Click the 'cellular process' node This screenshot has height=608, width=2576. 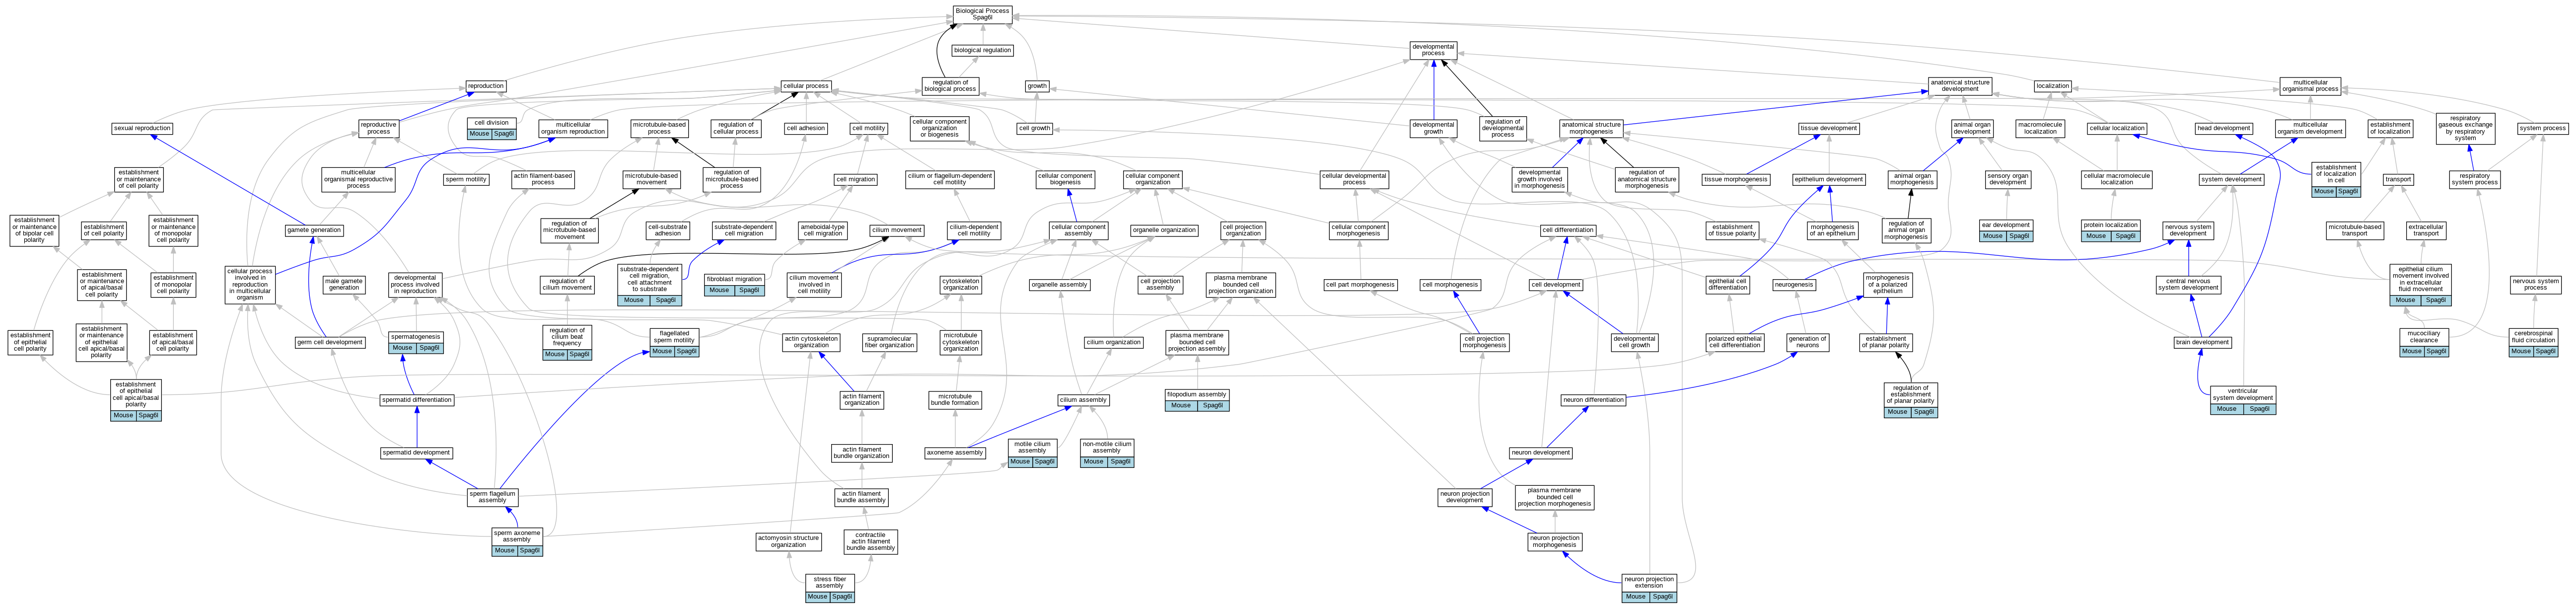[x=806, y=86]
